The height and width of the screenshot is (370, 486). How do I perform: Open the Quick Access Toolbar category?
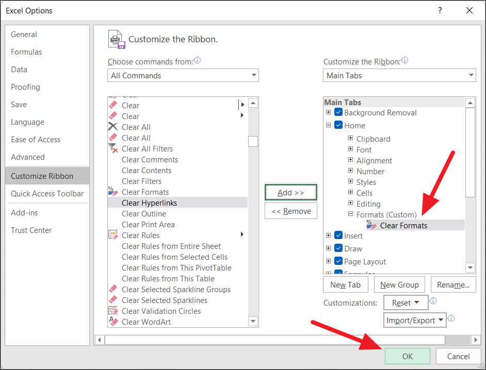47,194
